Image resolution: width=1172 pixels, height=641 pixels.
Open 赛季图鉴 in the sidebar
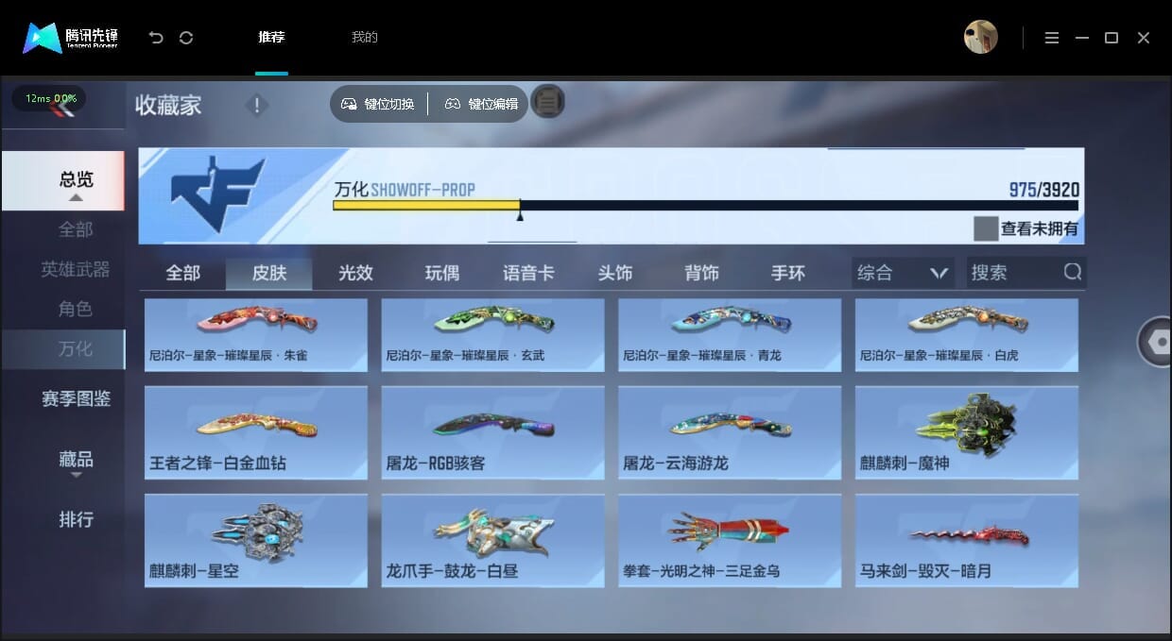tap(76, 399)
